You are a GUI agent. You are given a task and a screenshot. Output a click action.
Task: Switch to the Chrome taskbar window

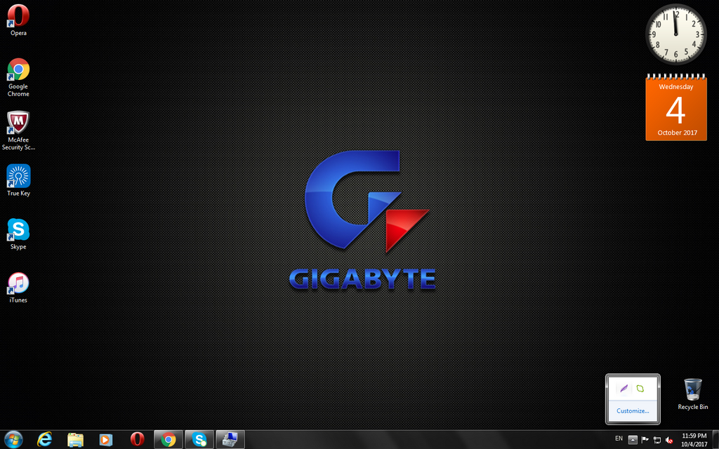coord(169,440)
